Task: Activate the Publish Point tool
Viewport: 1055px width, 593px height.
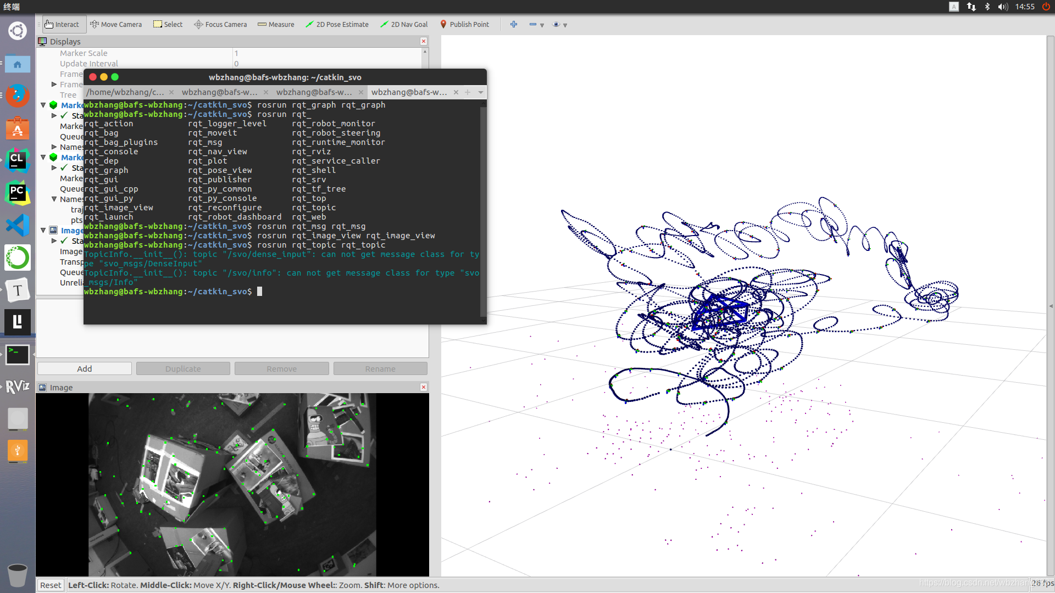Action: pyautogui.click(x=464, y=24)
